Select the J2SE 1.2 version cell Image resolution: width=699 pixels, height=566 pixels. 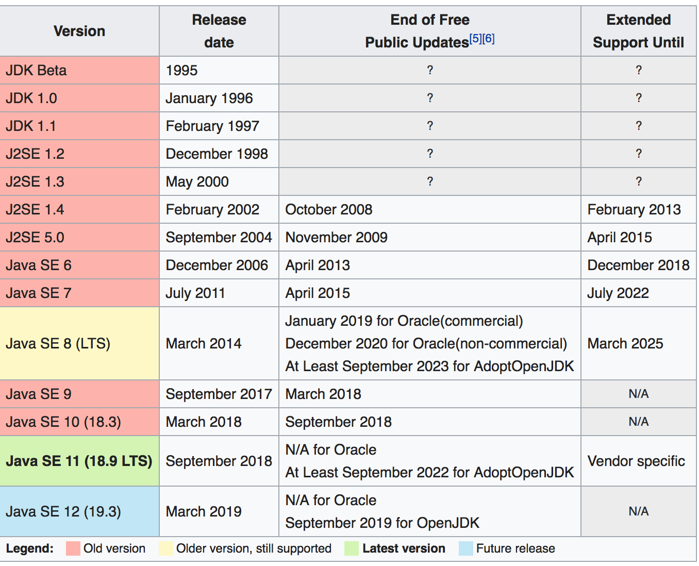click(79, 154)
